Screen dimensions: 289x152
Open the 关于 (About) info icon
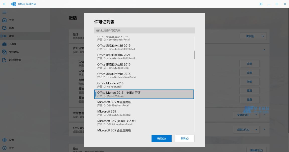point(5,148)
